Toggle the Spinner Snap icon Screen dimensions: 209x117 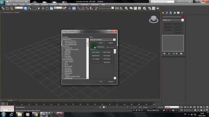pyautogui.click(x=91, y=8)
